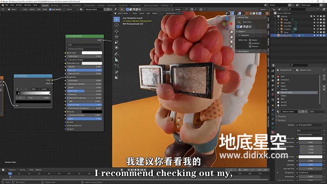This screenshot has height=184, width=327.
Task: Open the Object Data properties tab icon
Action: [273, 127]
